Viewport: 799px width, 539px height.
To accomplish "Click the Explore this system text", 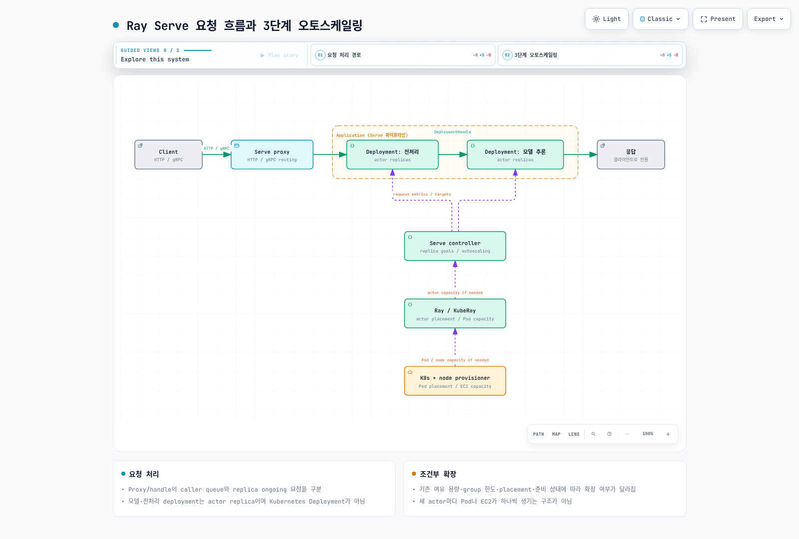I will (x=155, y=59).
